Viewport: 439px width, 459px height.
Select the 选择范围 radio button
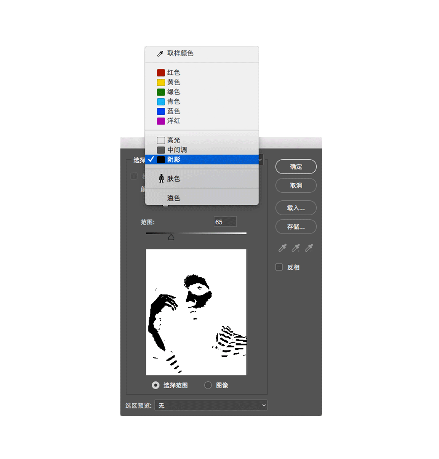click(155, 385)
